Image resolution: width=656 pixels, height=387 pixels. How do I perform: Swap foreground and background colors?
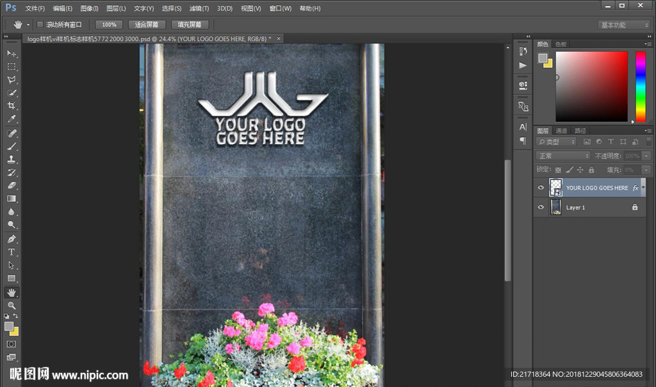[15, 316]
